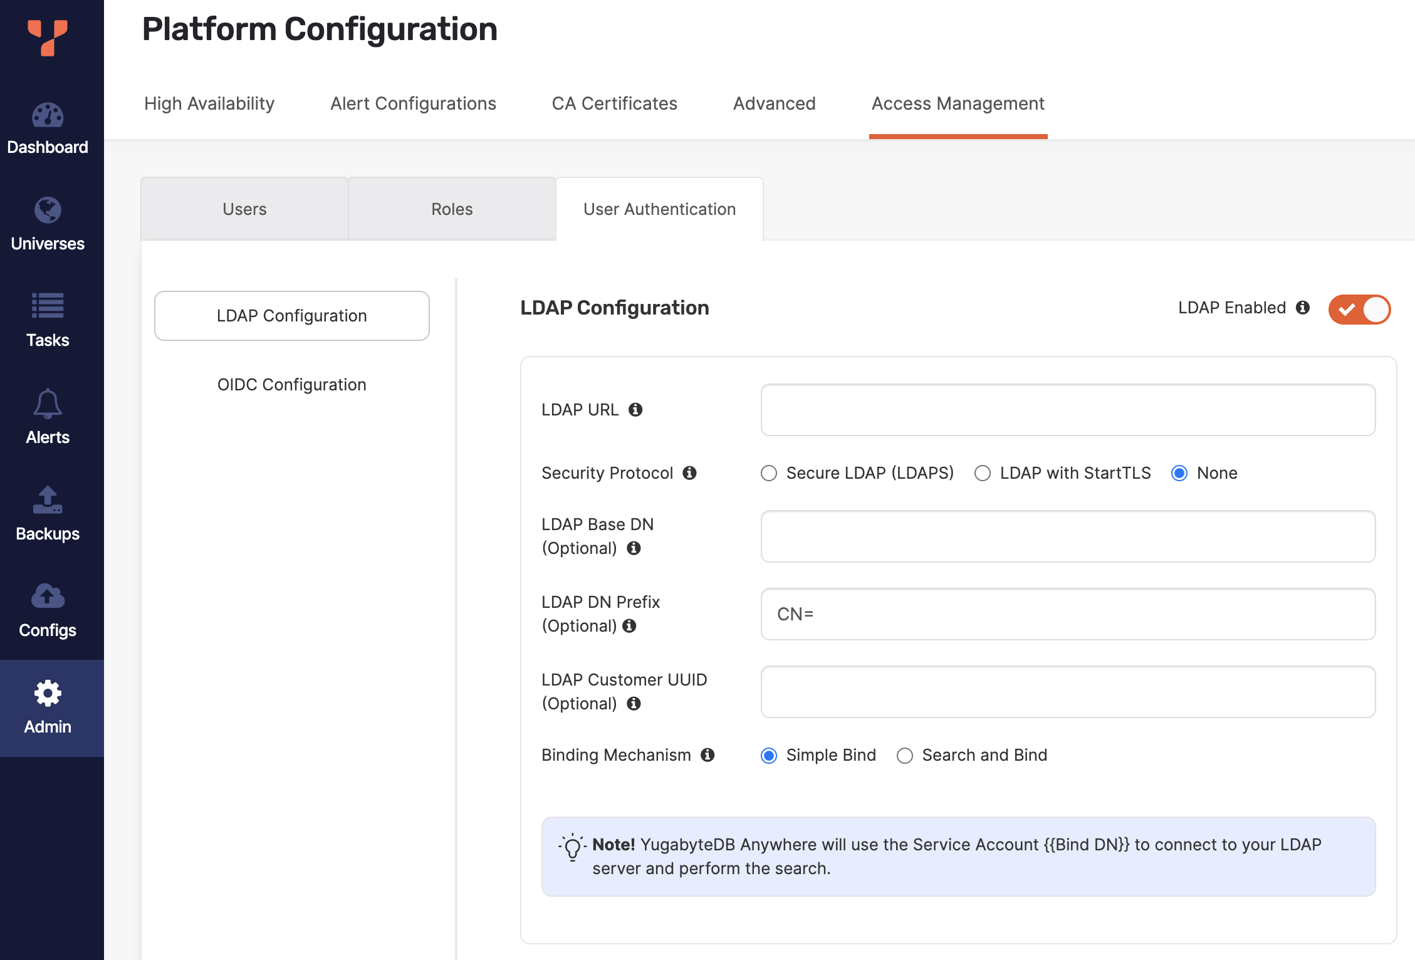Click the Security Protocol info icon

click(x=691, y=474)
